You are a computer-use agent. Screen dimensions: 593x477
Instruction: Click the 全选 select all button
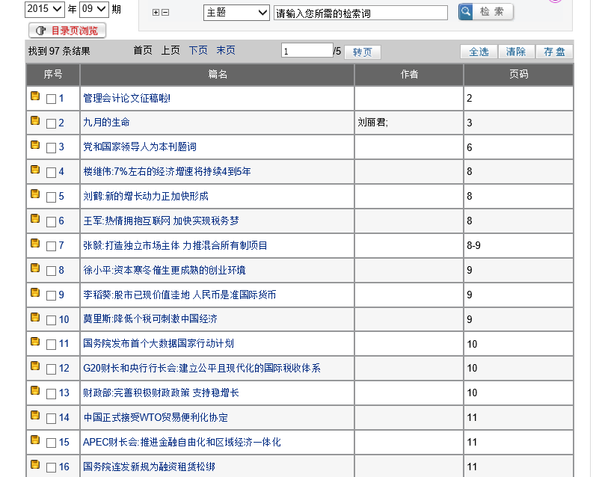[479, 52]
